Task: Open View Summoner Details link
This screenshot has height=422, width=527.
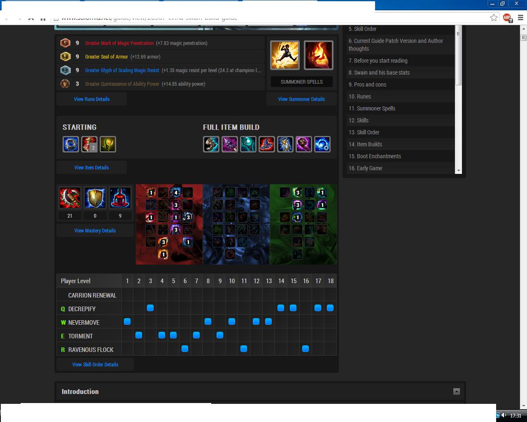Action: [x=301, y=99]
